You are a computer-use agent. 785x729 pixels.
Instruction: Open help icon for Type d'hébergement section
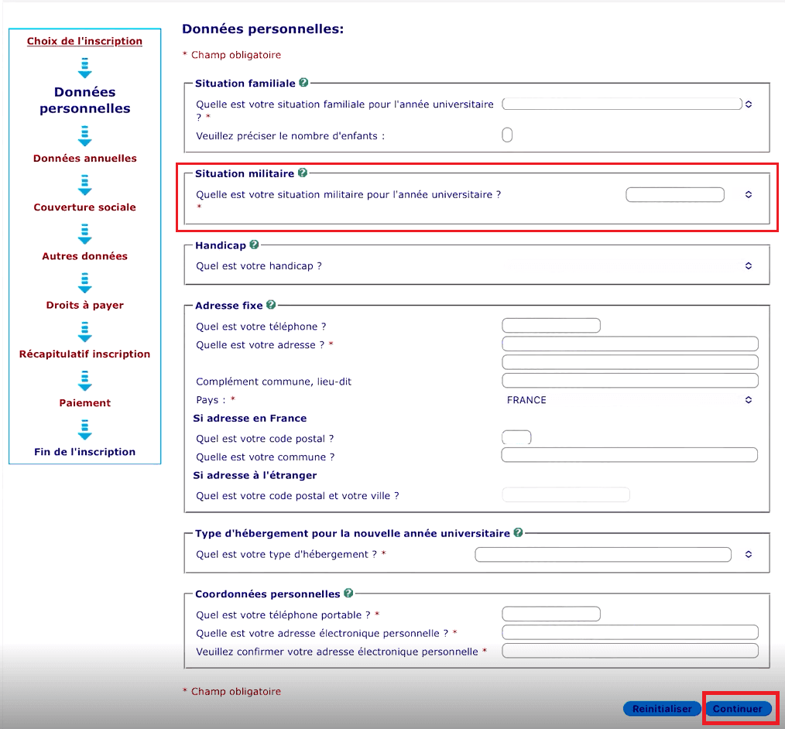click(x=518, y=532)
